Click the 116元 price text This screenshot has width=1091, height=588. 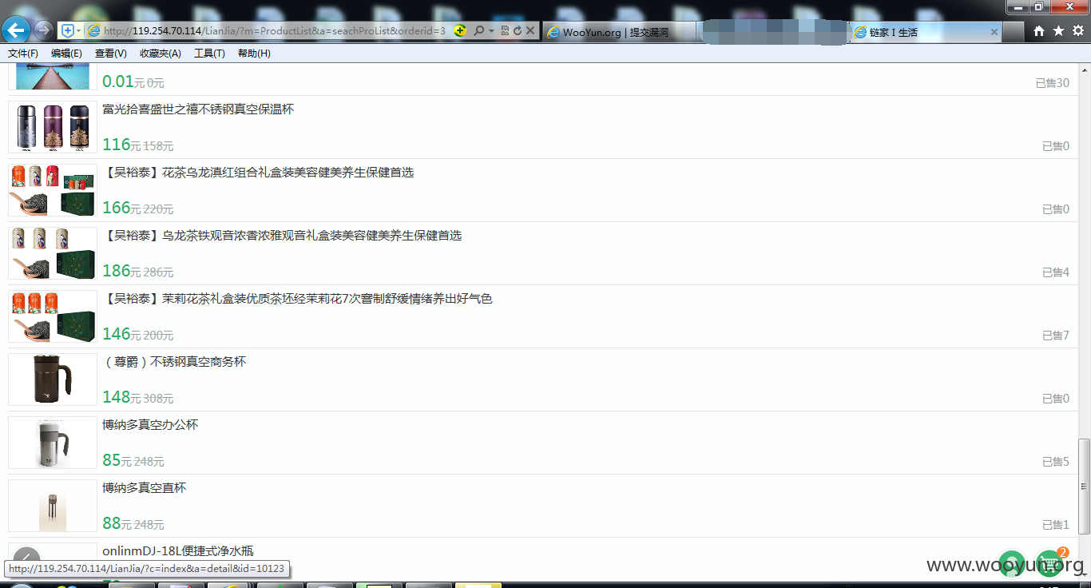121,145
